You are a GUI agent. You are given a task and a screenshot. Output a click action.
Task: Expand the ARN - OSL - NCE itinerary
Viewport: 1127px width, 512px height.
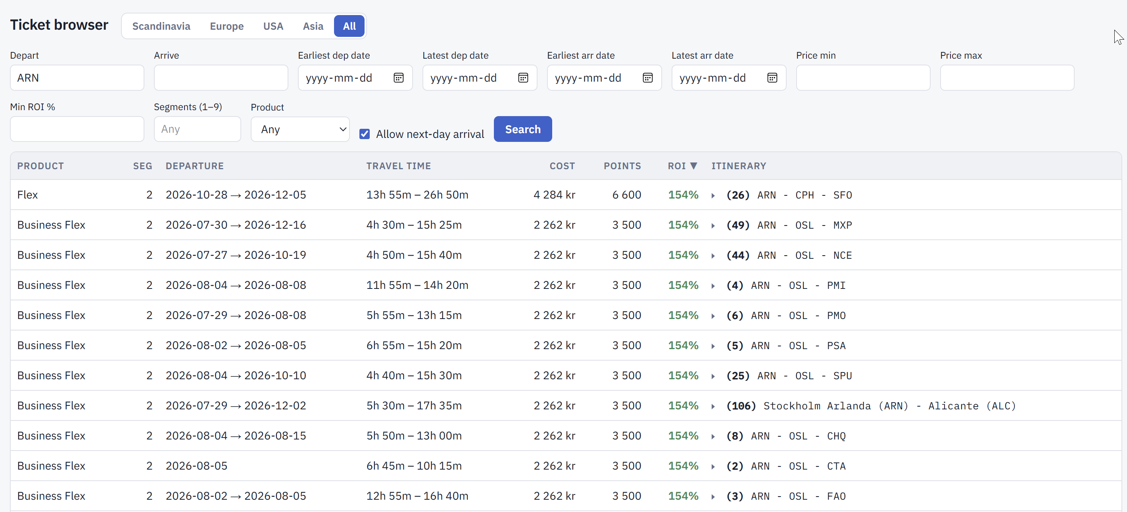pos(713,256)
